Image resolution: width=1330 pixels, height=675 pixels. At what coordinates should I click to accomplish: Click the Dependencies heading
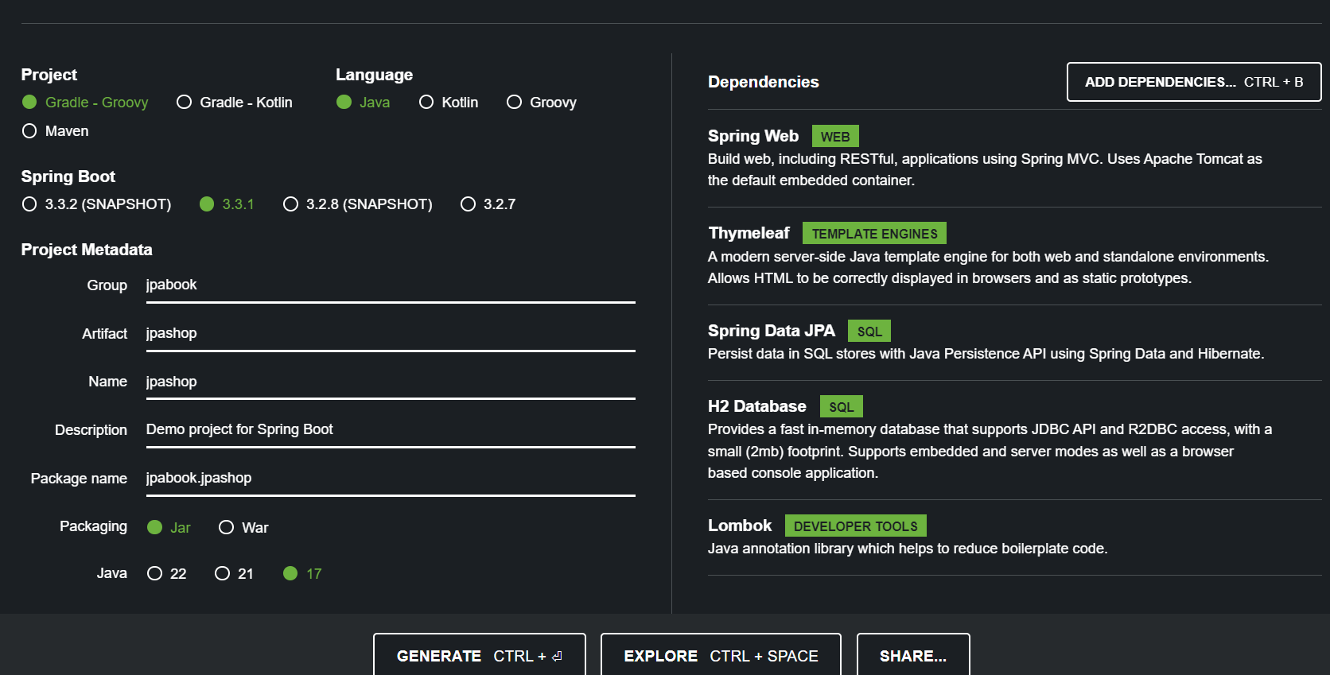click(764, 82)
